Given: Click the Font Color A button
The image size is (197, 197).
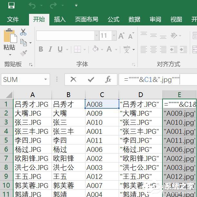Looking at the screenshot, I should [x=109, y=49].
